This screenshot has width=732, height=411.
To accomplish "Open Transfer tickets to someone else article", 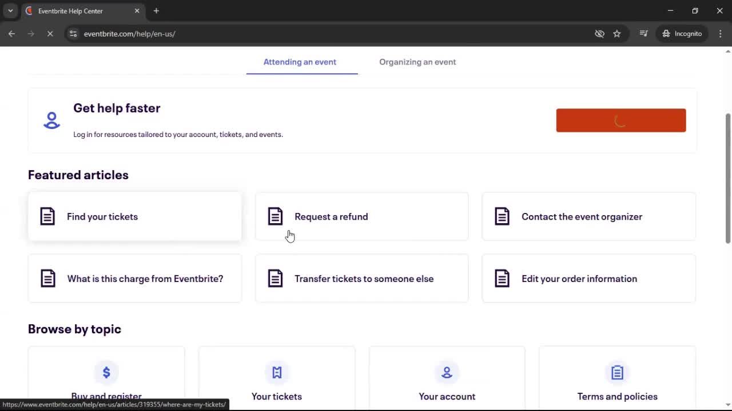I will coord(362,279).
